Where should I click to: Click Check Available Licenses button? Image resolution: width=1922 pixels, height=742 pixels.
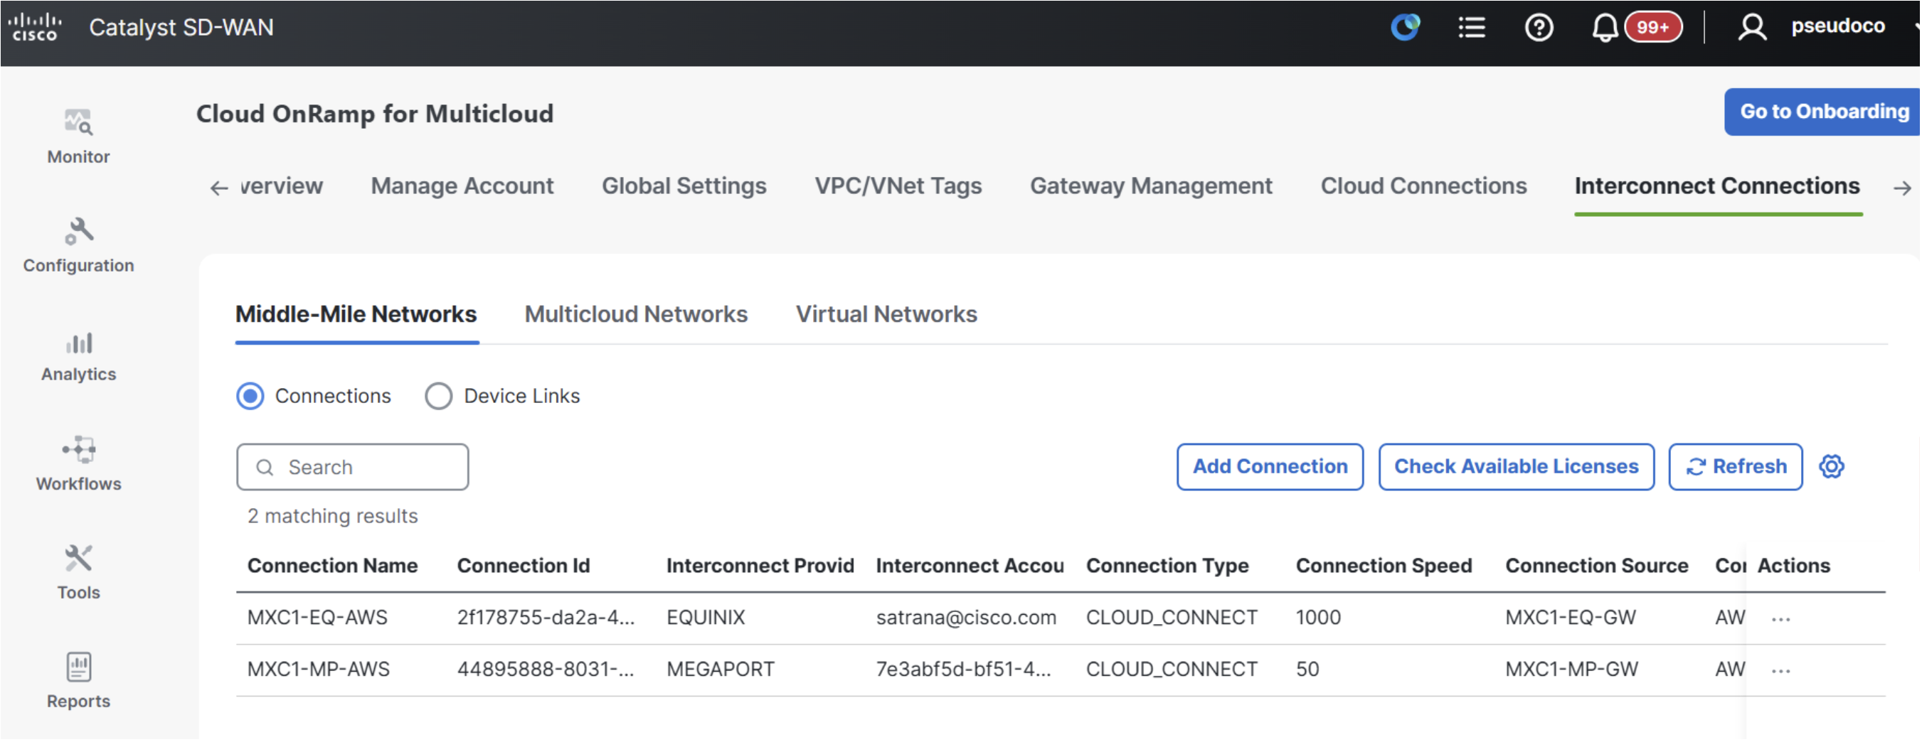pyautogui.click(x=1516, y=468)
